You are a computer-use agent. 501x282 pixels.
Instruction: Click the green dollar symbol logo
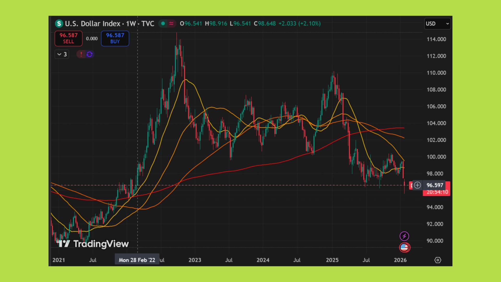(59, 24)
